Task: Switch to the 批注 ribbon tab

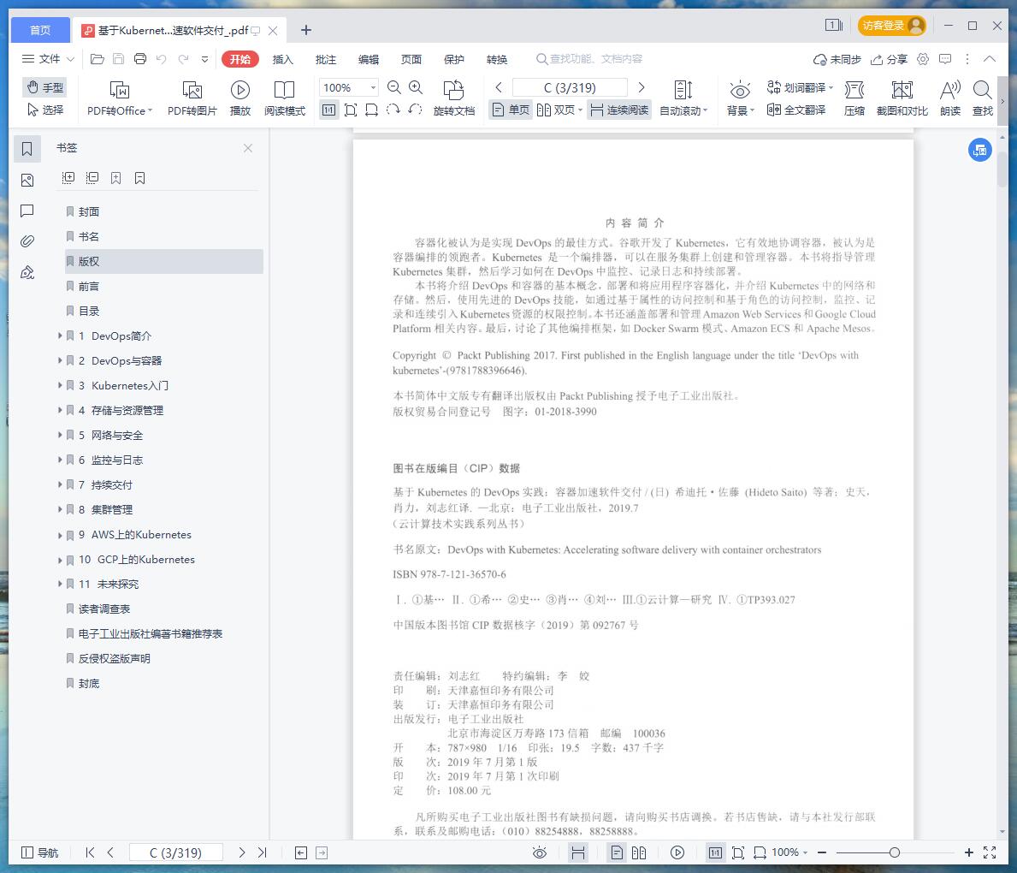Action: tap(326, 59)
